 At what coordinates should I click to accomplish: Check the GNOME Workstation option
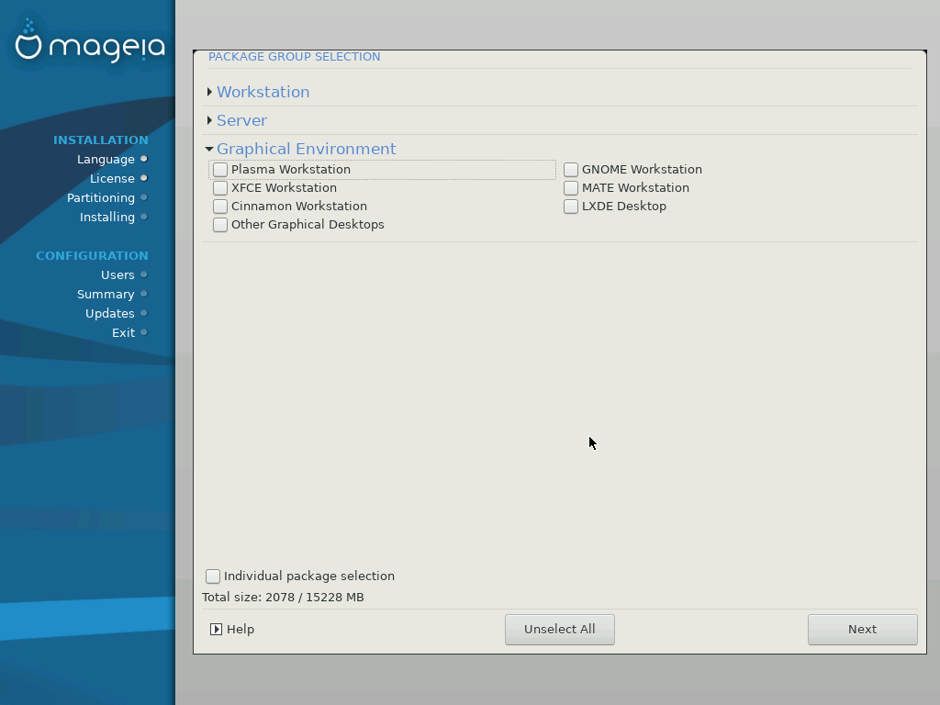pyautogui.click(x=571, y=170)
